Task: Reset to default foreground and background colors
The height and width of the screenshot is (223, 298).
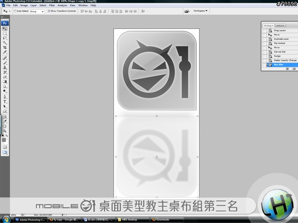Action: coord(3,136)
